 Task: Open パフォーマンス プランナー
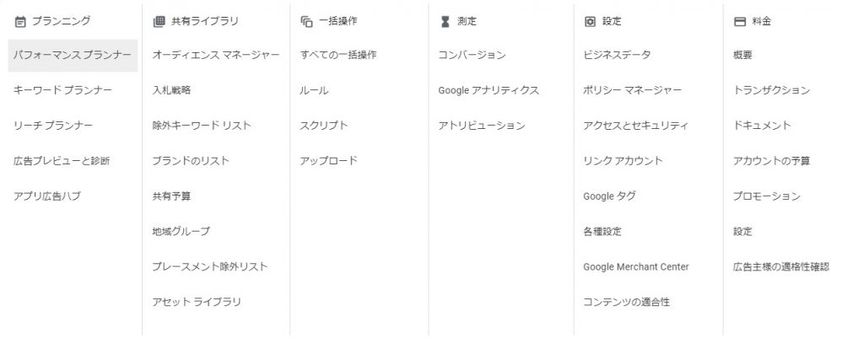(73, 55)
